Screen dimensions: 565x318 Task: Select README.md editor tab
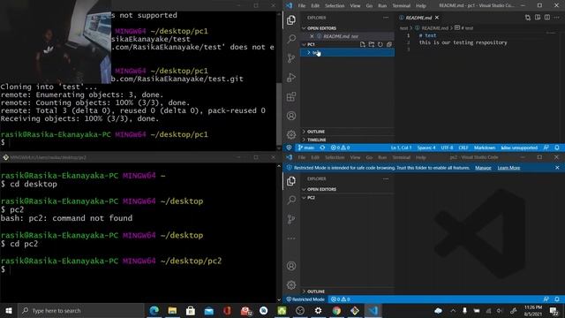418,18
